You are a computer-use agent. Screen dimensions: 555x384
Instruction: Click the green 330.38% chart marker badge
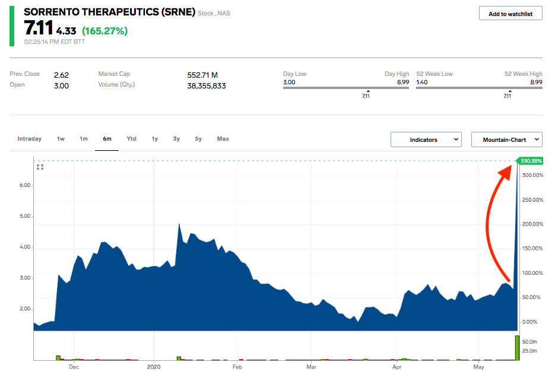(x=531, y=160)
